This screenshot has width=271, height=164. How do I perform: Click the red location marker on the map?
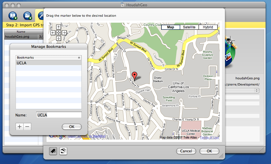135,76
